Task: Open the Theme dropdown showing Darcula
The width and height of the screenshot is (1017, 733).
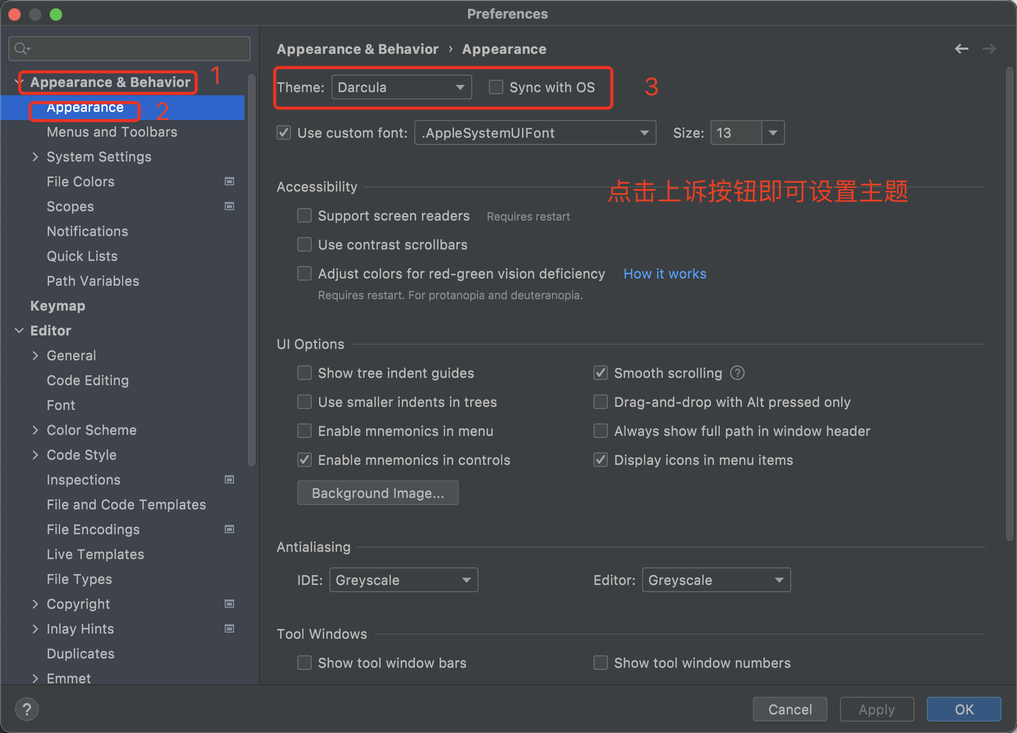Action: coord(401,87)
